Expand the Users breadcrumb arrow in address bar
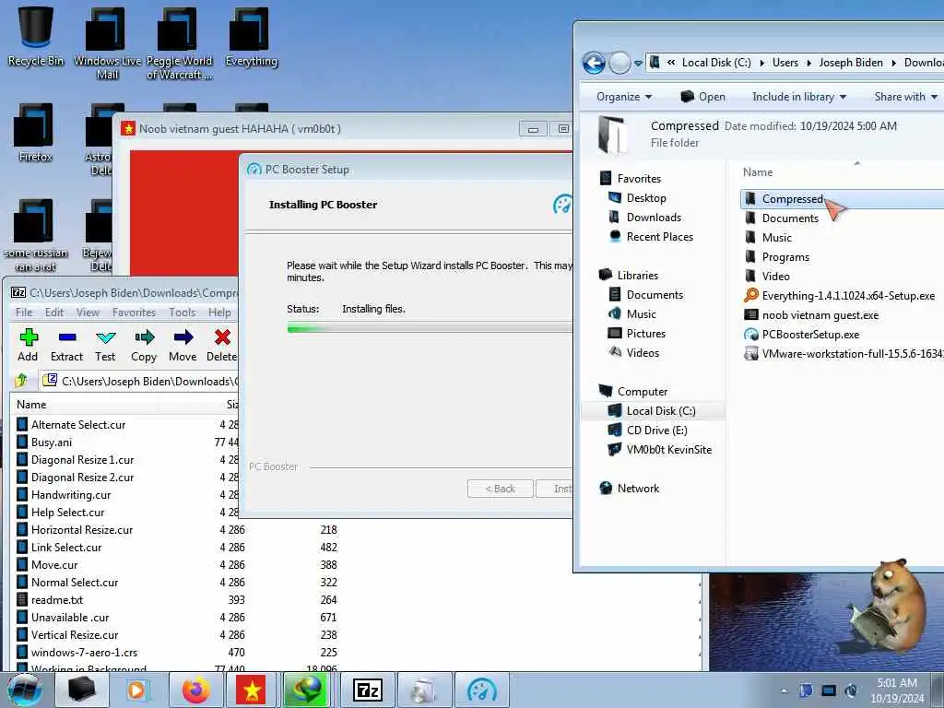Screen dimensions: 944x708 (x=808, y=63)
